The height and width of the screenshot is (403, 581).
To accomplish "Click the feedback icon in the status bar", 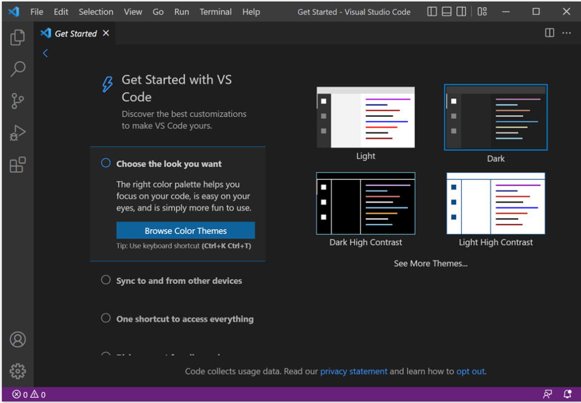I will (548, 393).
